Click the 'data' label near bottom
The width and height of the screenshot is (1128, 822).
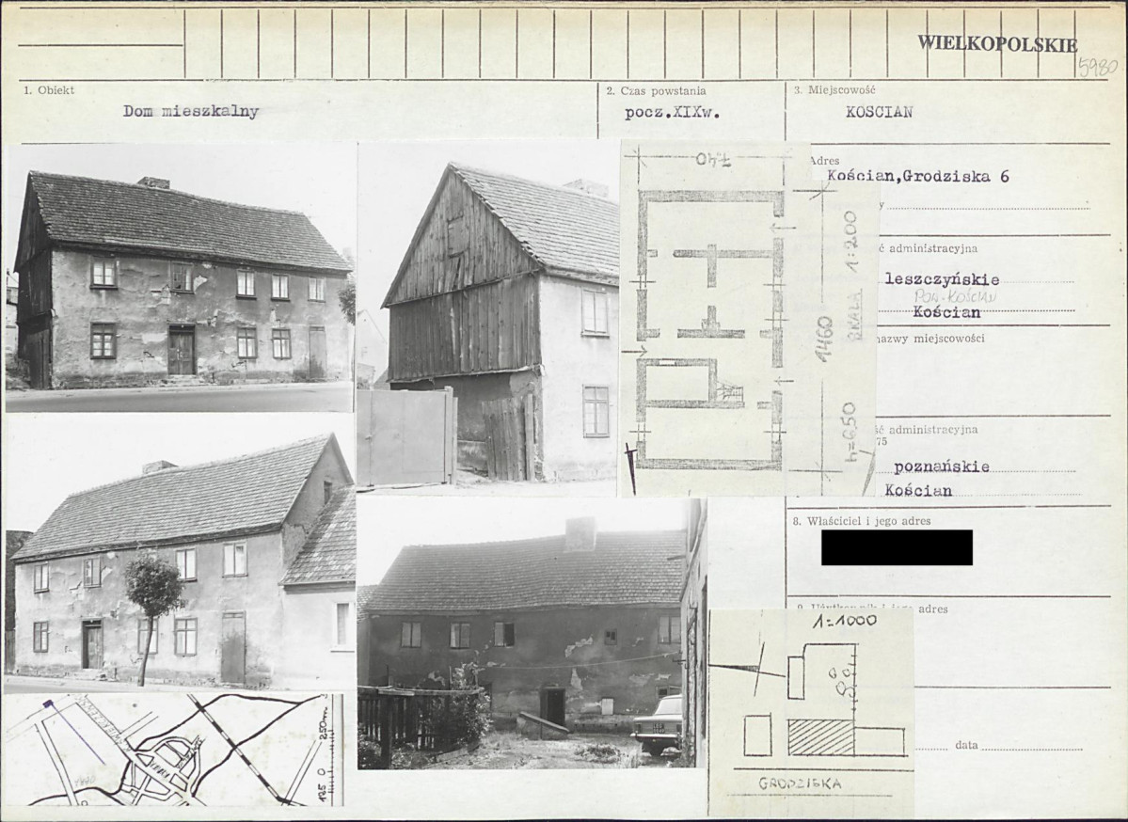click(x=966, y=745)
